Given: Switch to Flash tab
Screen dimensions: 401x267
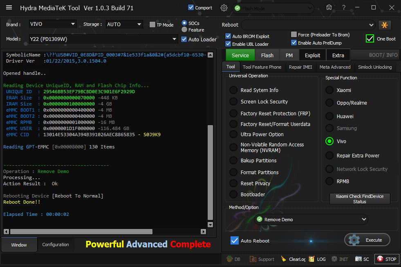Looking at the screenshot, I should 267,55.
